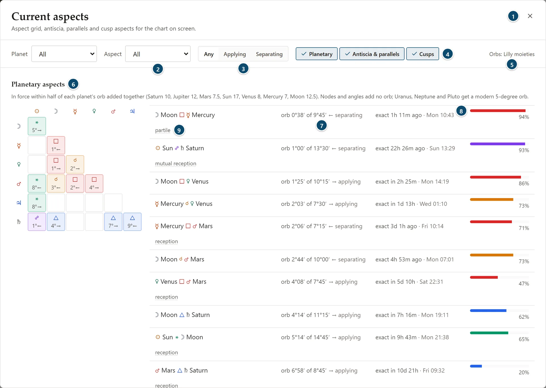Click the Sun column header glyph

click(37, 111)
